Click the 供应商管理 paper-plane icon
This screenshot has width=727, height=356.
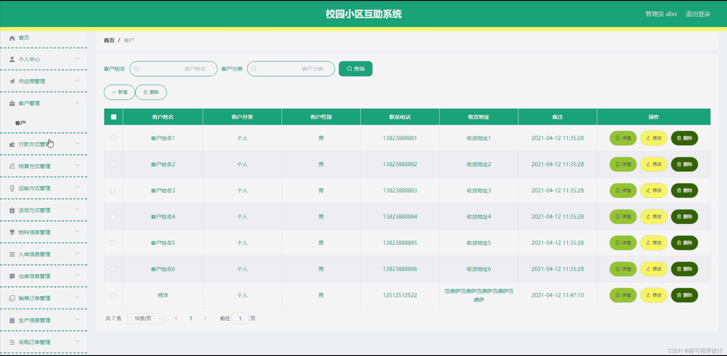click(12, 81)
